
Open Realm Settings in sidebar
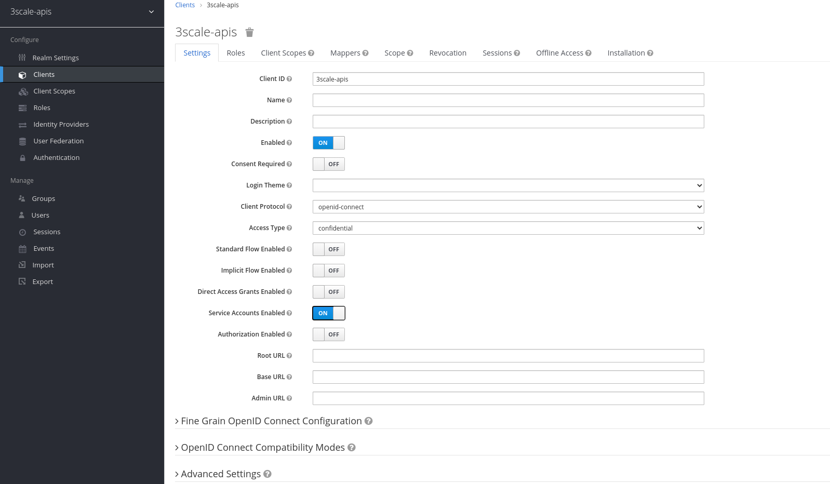(x=56, y=58)
